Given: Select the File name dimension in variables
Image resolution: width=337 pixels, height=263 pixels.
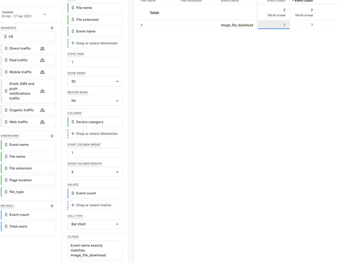Looking at the screenshot, I should click(x=28, y=156).
